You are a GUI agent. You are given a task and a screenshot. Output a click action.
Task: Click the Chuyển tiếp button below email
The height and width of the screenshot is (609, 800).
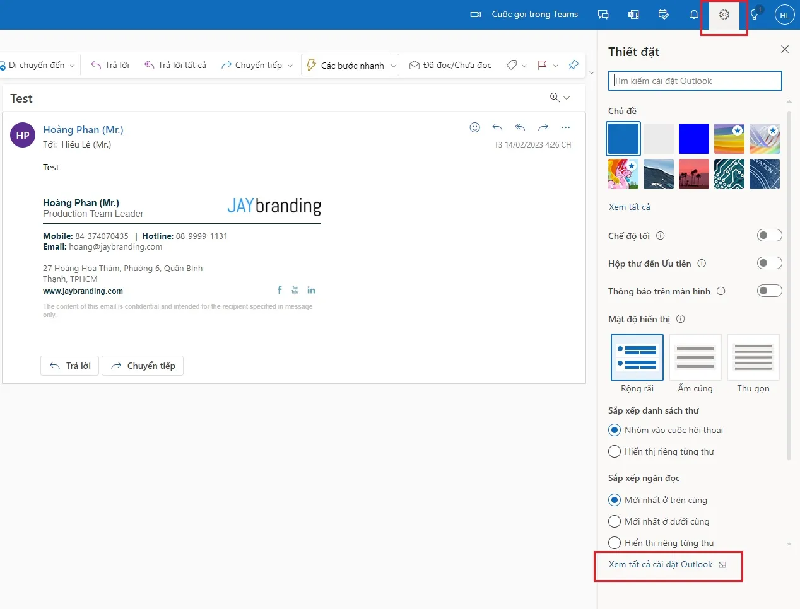point(143,366)
